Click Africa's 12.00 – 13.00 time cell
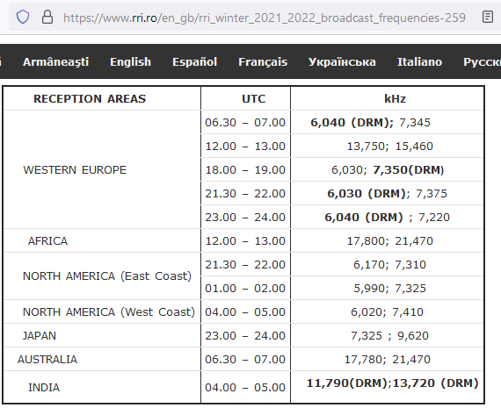Image resolution: width=501 pixels, height=408 pixels. pos(246,240)
